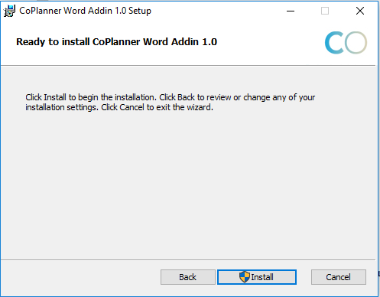This screenshot has width=380, height=297.
Task: Click the 'CoPlanner Word Addin 1.0 Setup' title text
Action: 85,11
